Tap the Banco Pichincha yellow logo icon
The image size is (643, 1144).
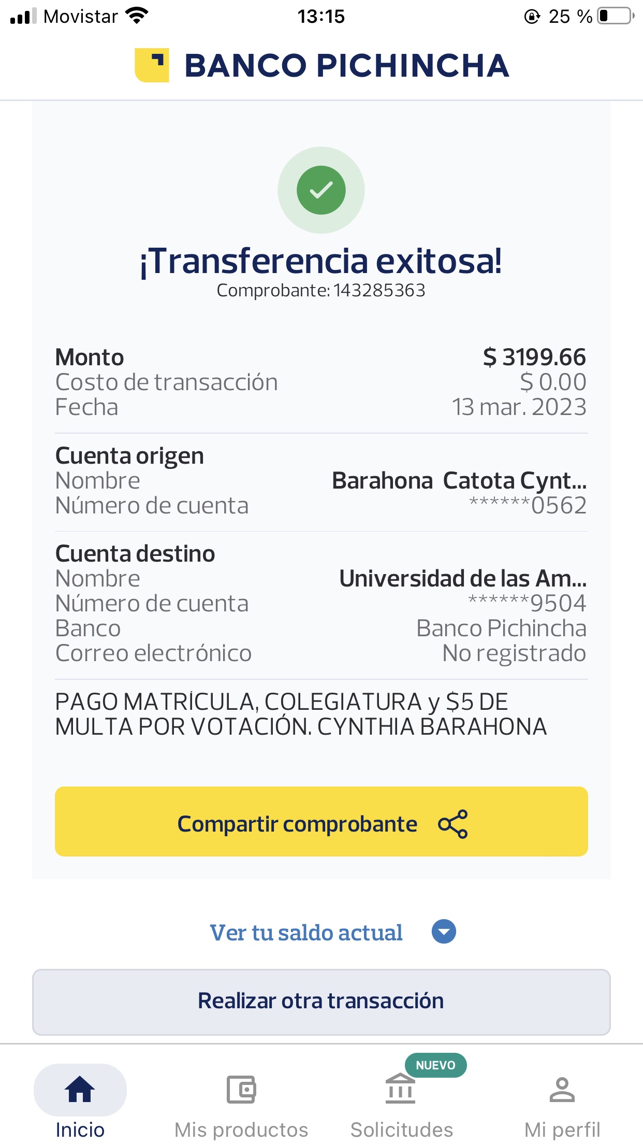click(152, 65)
